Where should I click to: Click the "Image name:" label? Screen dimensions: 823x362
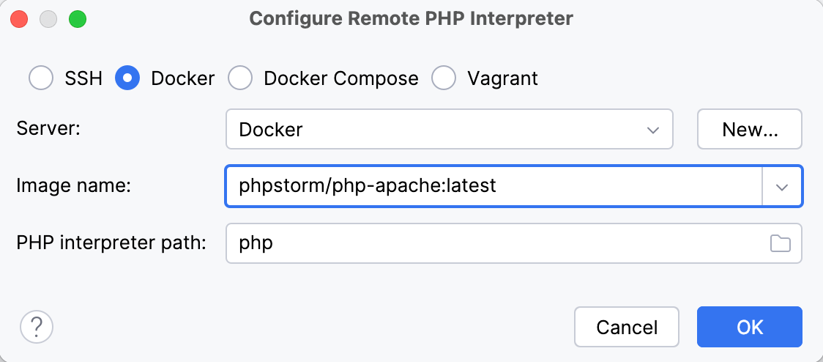coord(73,187)
